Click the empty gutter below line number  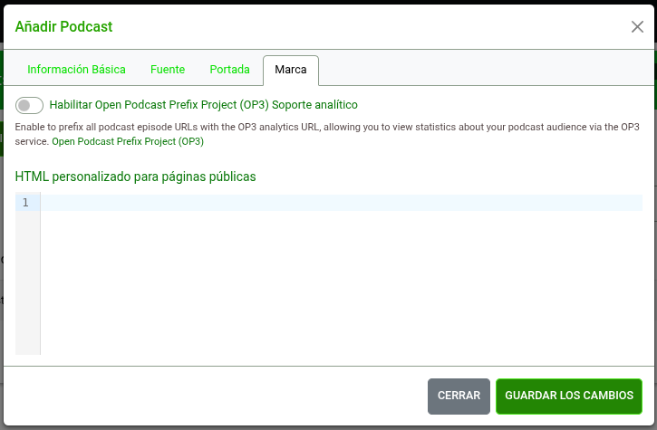click(x=27, y=281)
